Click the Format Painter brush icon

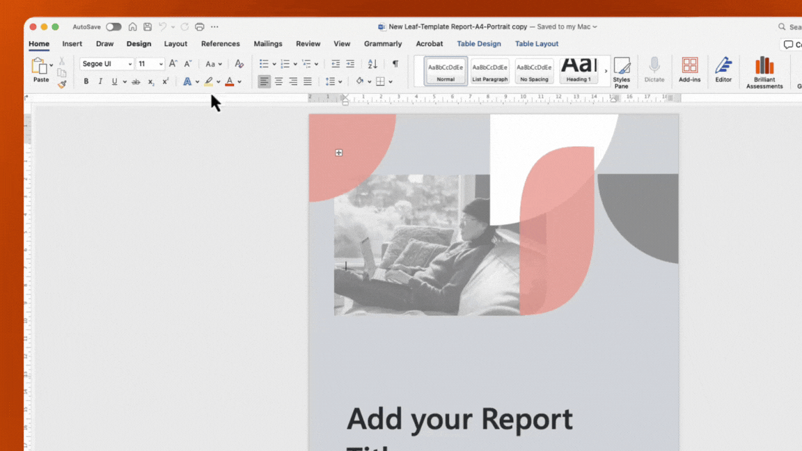(x=62, y=84)
